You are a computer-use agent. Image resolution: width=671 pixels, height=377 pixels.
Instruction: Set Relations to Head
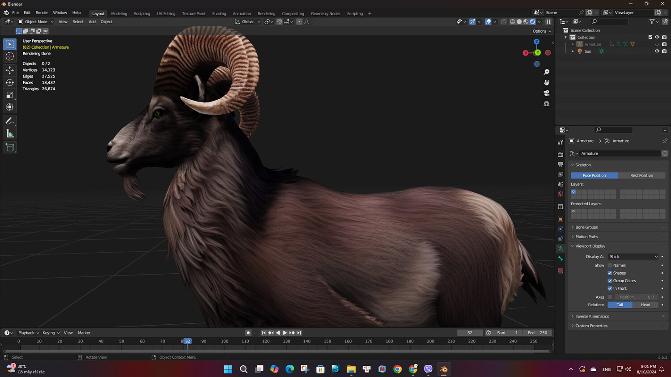(x=645, y=305)
